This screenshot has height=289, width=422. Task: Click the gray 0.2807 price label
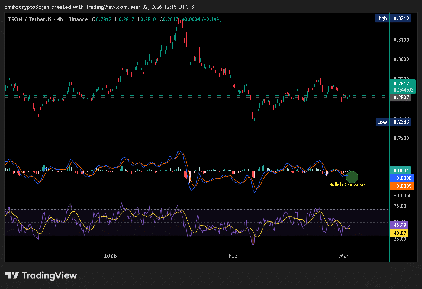coord(401,97)
